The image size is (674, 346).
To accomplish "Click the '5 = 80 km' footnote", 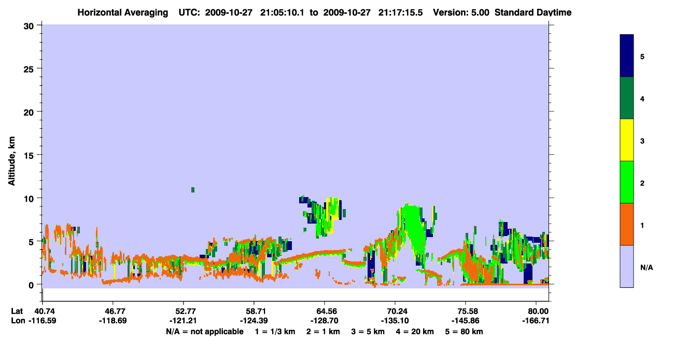I will pos(465,331).
